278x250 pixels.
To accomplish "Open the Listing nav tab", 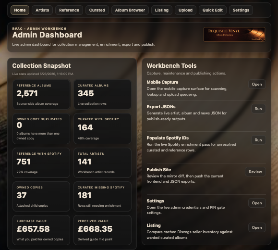I will [x=162, y=10].
